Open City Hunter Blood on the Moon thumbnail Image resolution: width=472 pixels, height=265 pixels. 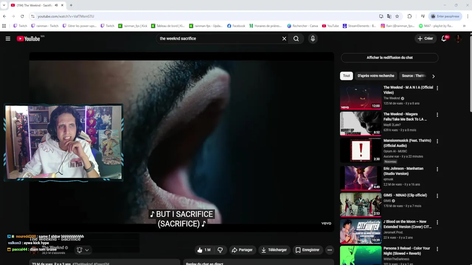click(x=361, y=232)
